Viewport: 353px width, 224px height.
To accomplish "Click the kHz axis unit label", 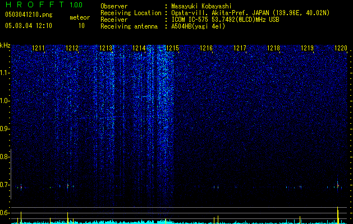I will point(5,45).
